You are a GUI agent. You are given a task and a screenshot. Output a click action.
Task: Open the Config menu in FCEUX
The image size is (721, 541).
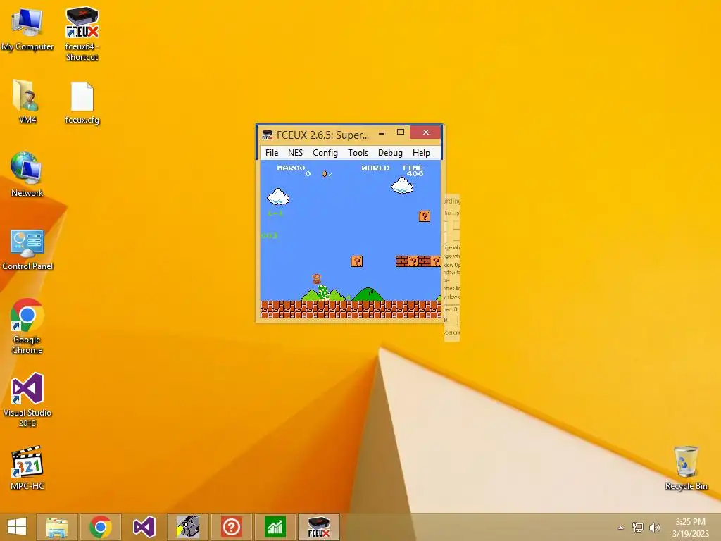click(x=325, y=153)
